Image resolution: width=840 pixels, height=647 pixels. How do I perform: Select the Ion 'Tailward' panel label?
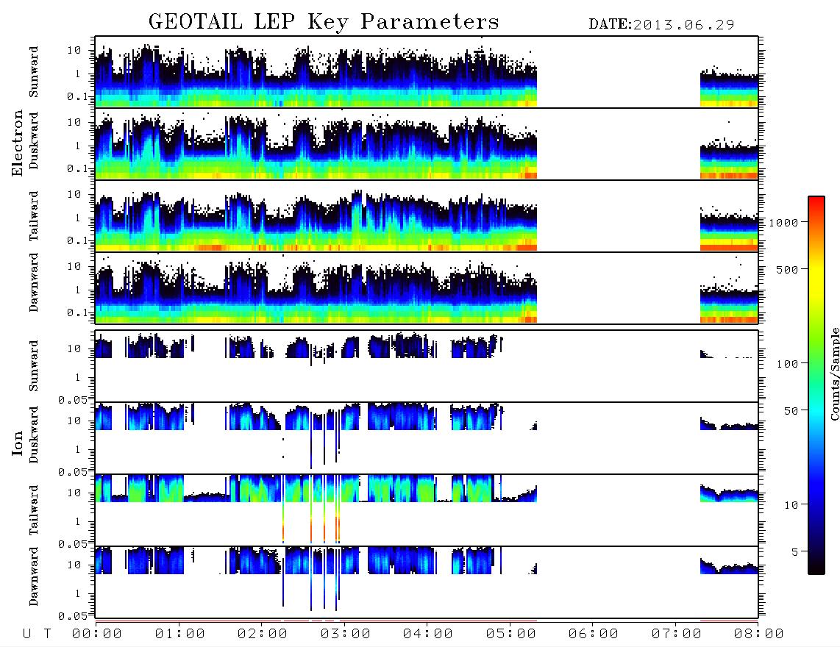click(x=34, y=510)
